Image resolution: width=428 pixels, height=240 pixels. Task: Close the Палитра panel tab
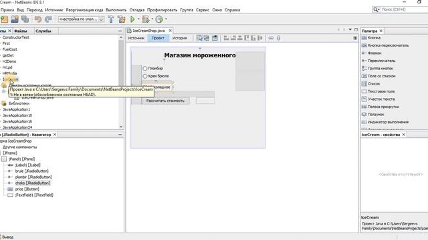coord(381,31)
